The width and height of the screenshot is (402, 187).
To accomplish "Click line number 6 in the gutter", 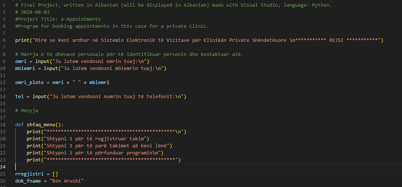I will pos(4,40).
